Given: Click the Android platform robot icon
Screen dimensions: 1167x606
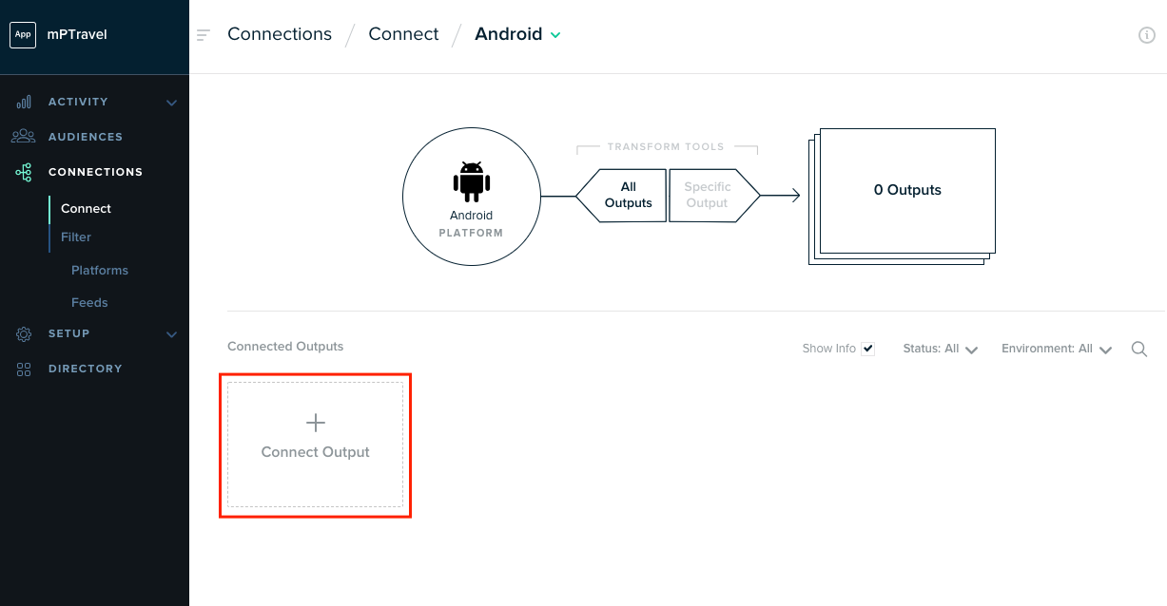Looking at the screenshot, I should (x=472, y=182).
